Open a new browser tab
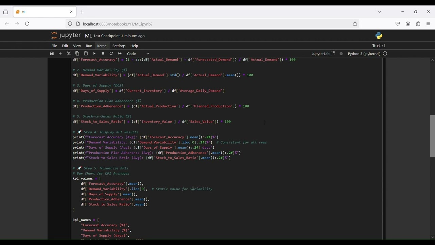This screenshot has width=435, height=245. tap(82, 12)
